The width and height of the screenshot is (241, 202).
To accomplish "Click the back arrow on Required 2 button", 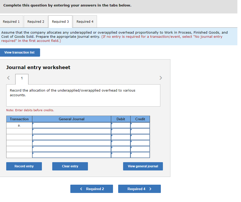I will pos(81,189).
